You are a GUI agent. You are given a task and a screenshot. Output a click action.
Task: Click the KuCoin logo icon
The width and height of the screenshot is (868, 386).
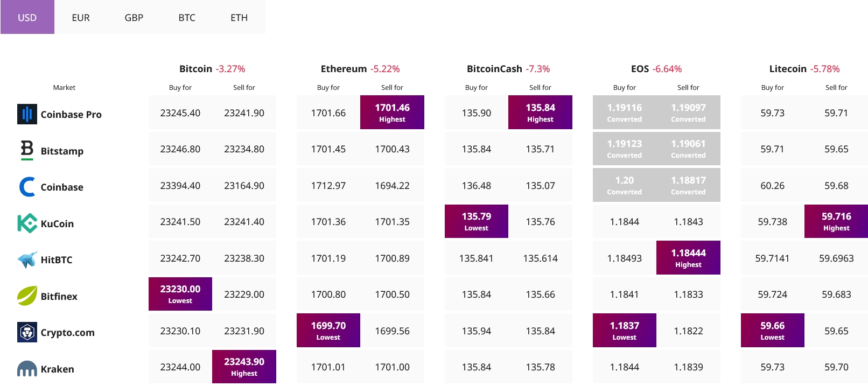point(27,223)
